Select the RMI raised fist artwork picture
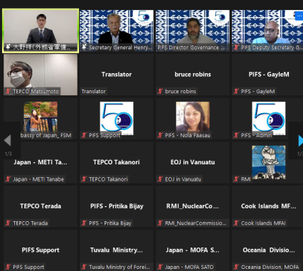This screenshot has height=271, width=303. click(x=269, y=162)
